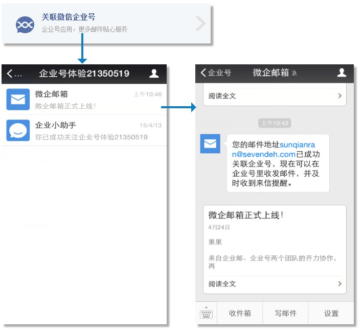Open the 设置 menu
Viewport: 363px width, 336px height.
[x=331, y=313]
